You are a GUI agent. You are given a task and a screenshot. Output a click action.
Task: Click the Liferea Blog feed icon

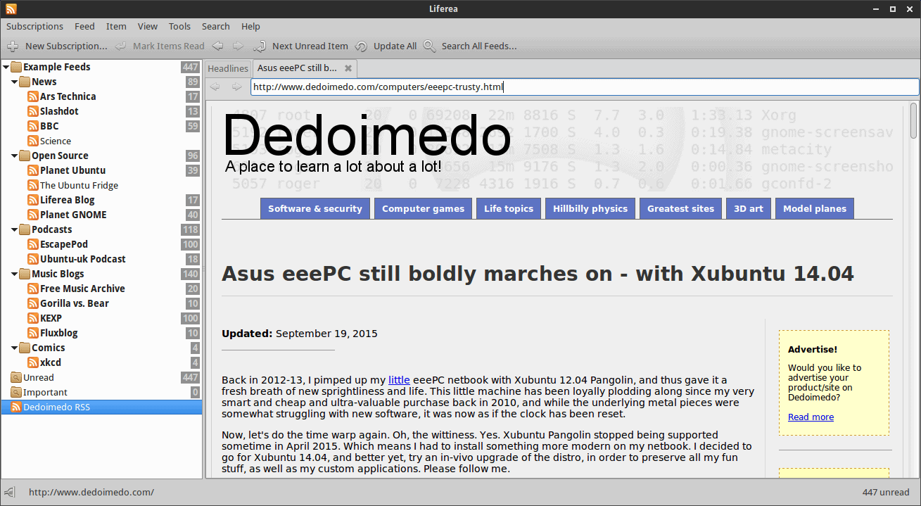click(32, 200)
